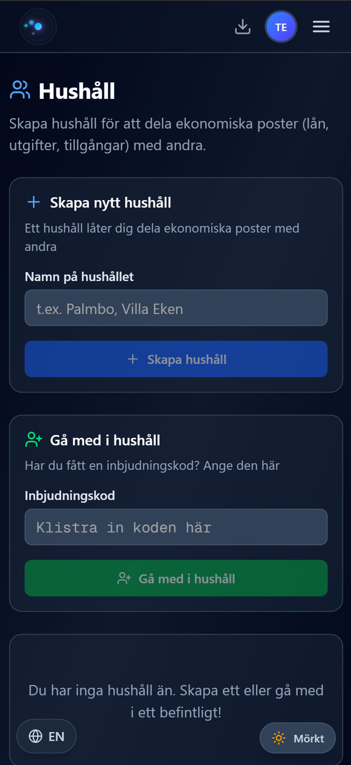
Task: Open the hamburger navigation menu
Action: (321, 27)
